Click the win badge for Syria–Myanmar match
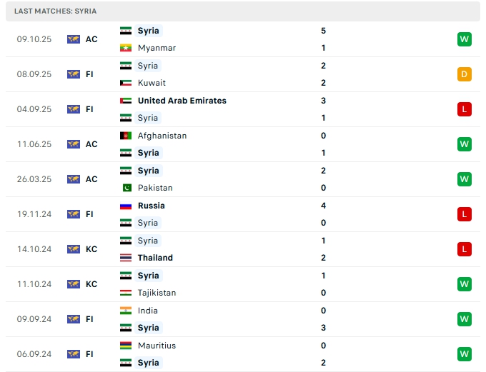Image resolution: width=486 pixels, height=372 pixels. (465, 39)
